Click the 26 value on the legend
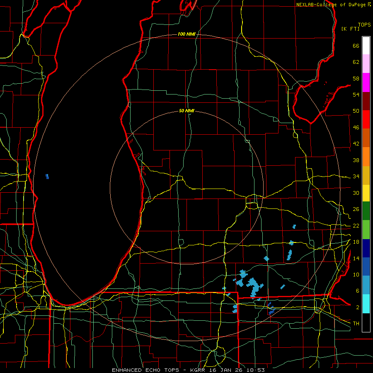 click(x=356, y=209)
